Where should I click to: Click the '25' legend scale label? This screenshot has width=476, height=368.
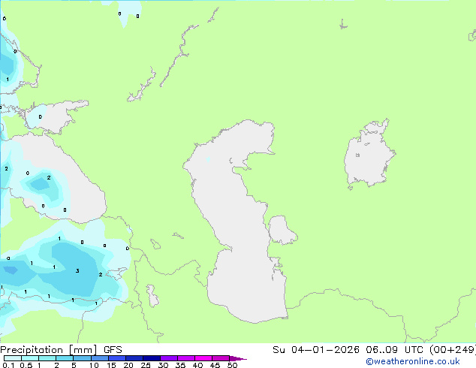click(x=146, y=365)
